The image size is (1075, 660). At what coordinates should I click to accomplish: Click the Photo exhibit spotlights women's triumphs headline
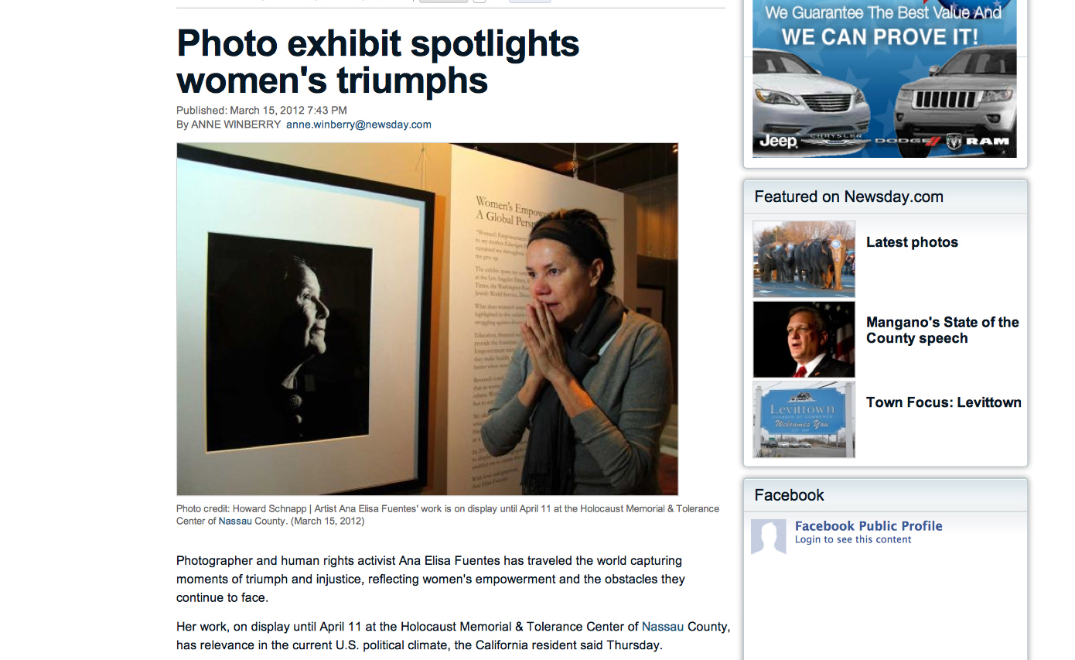(378, 62)
